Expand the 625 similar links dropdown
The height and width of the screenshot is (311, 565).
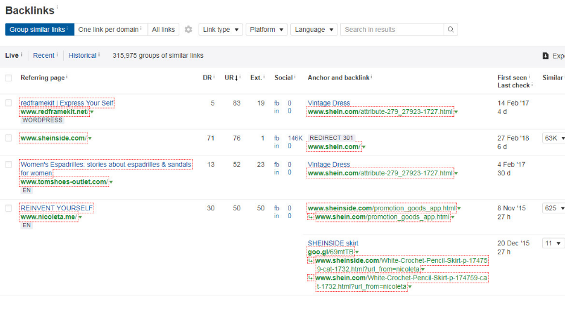[554, 208]
